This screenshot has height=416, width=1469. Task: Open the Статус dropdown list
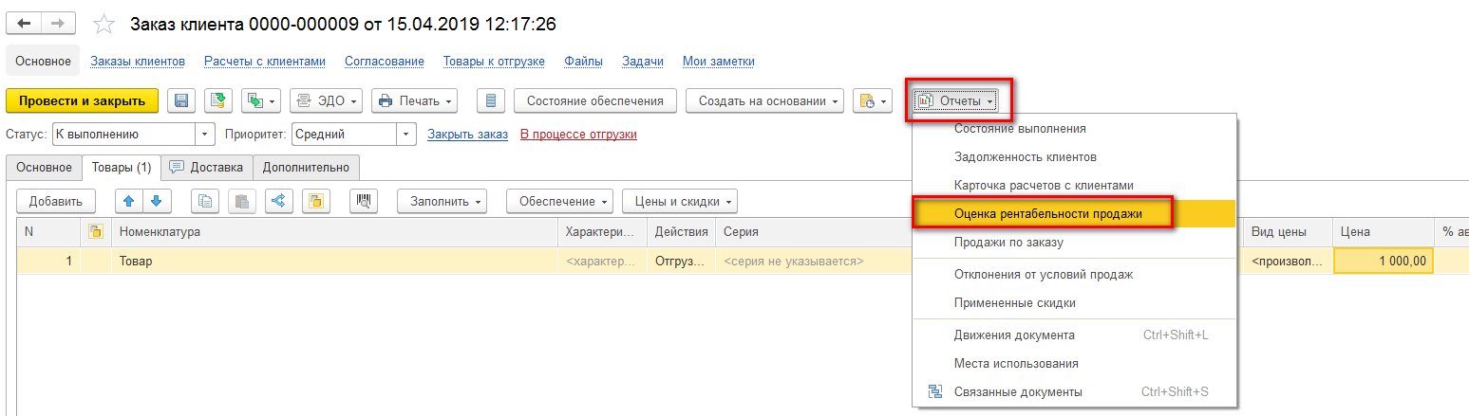click(x=205, y=135)
